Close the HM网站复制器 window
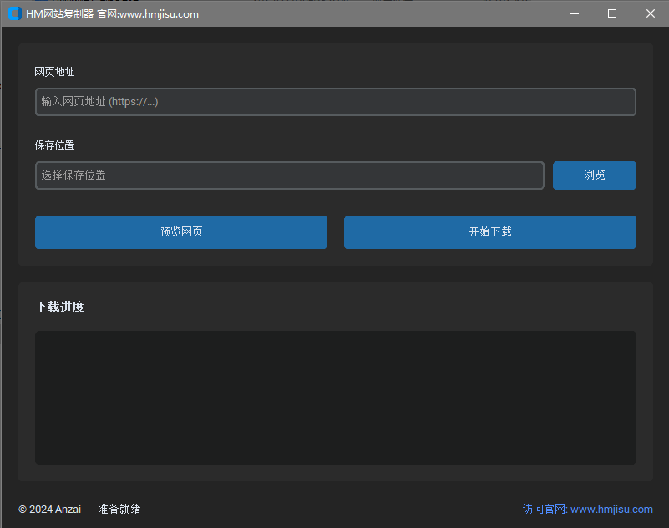669x528 pixels. [651, 13]
